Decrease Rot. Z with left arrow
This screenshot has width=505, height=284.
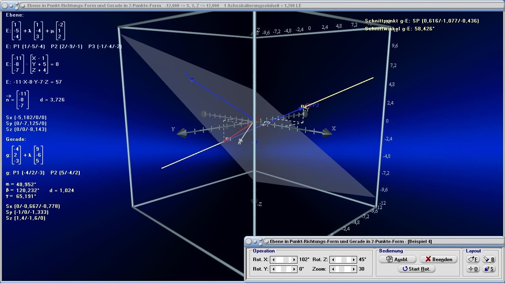coord(333,260)
